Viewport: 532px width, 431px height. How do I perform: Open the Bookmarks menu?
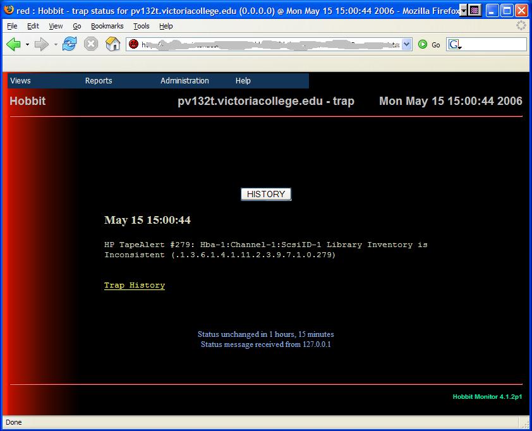(106, 26)
